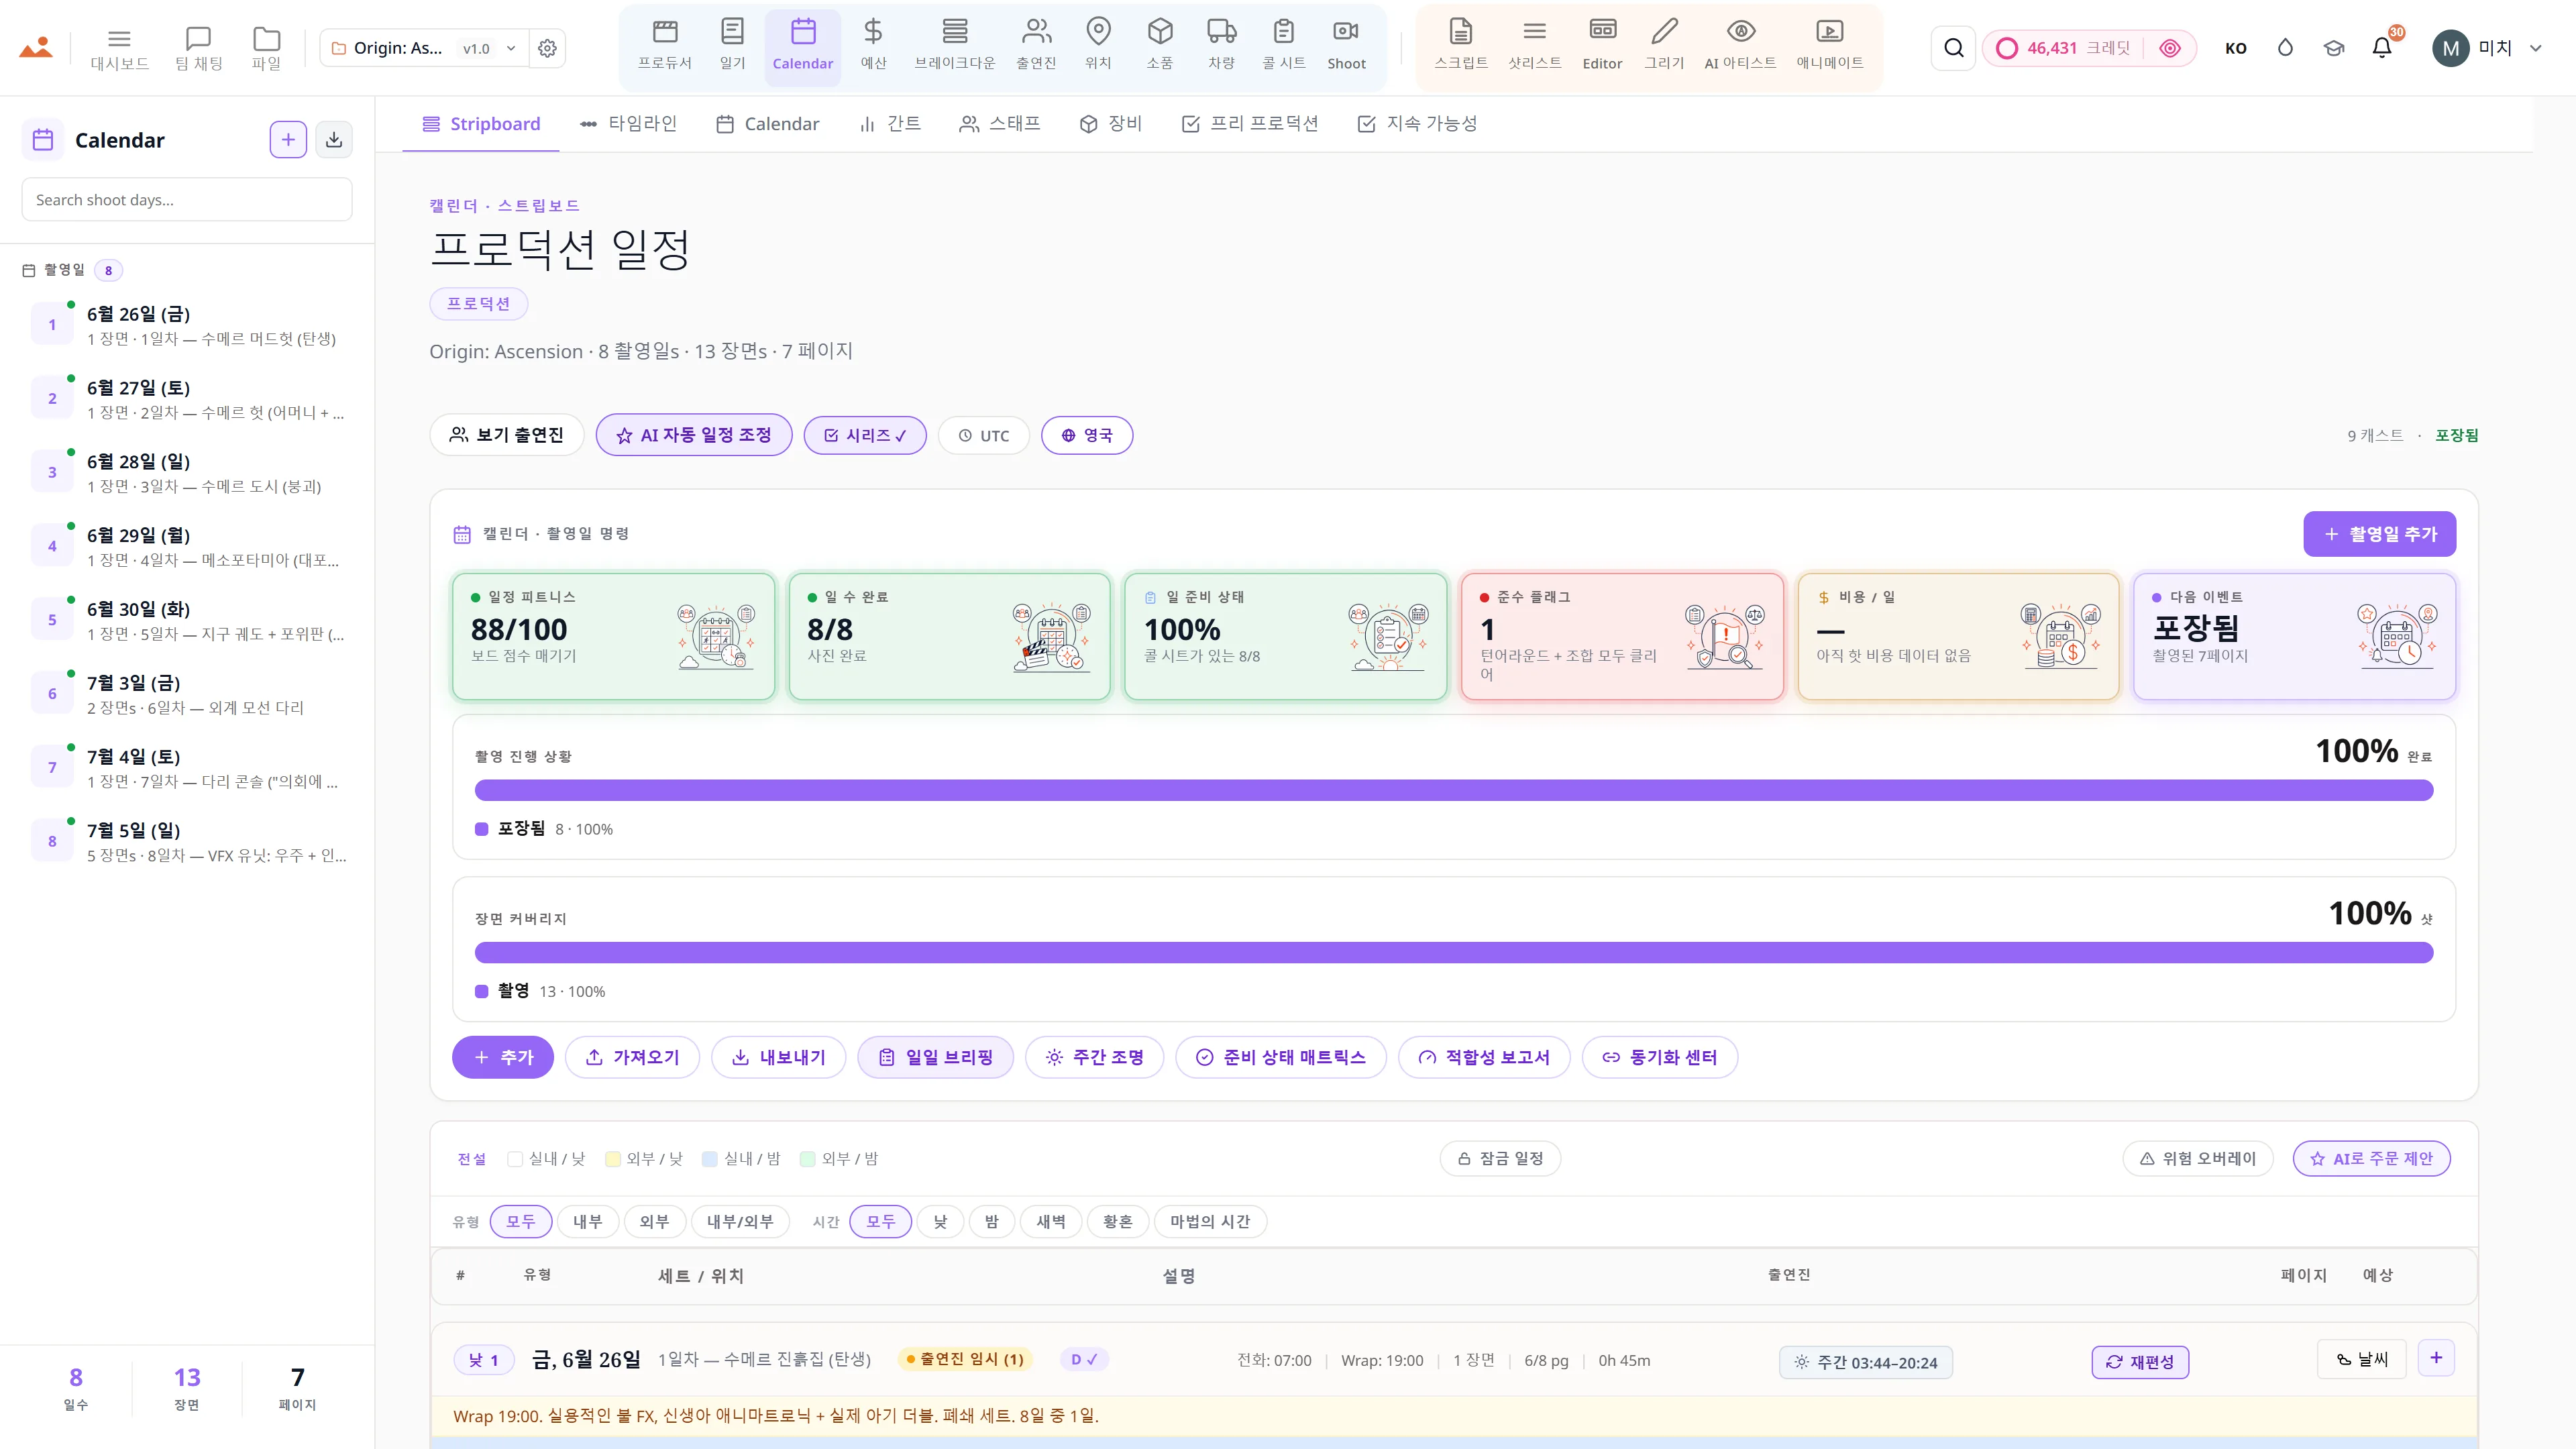Screen dimensions: 2576x1449
Task: Open the project version dropdown
Action: pos(489,48)
